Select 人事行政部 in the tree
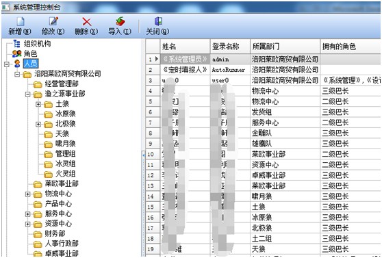Viewport: 382px width, 258px height. (x=62, y=244)
